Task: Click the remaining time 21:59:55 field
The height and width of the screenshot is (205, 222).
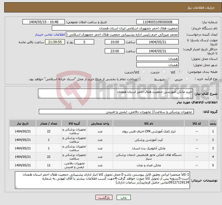Action: 55,42
